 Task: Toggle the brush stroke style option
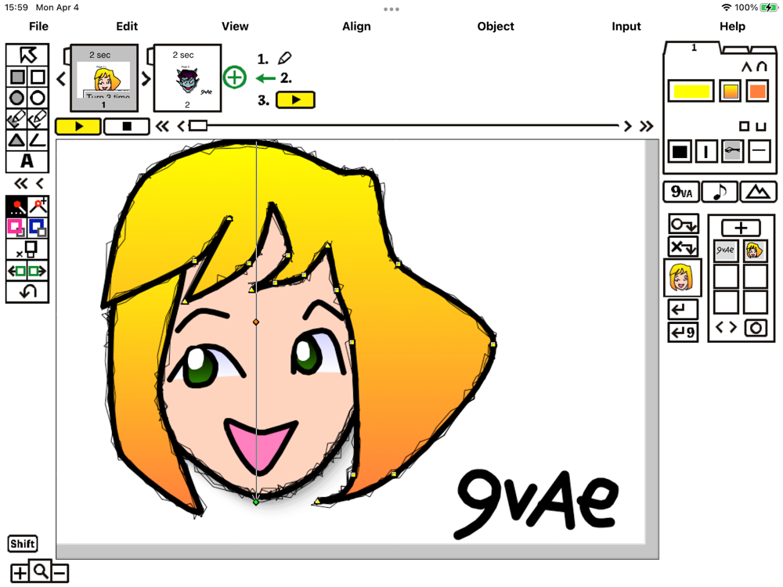click(733, 151)
